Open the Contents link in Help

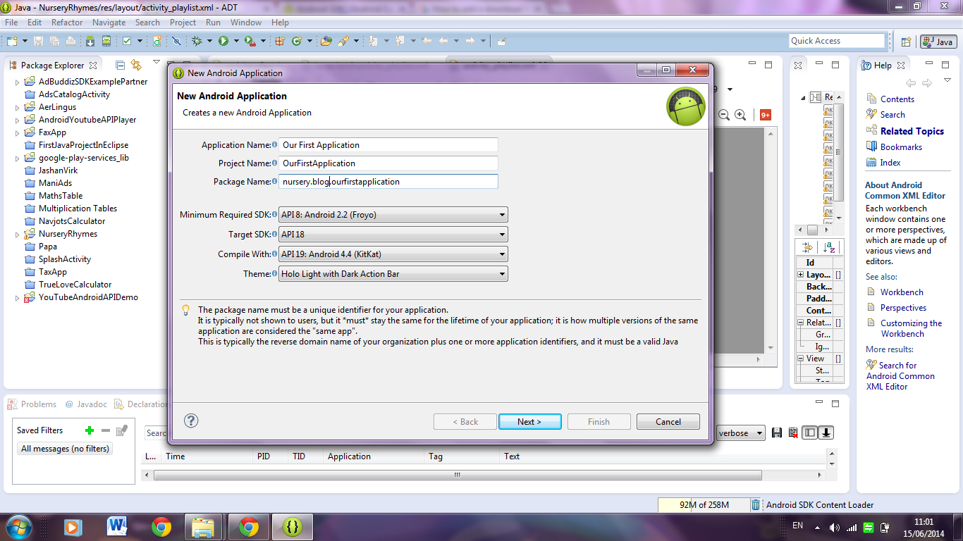tap(897, 99)
